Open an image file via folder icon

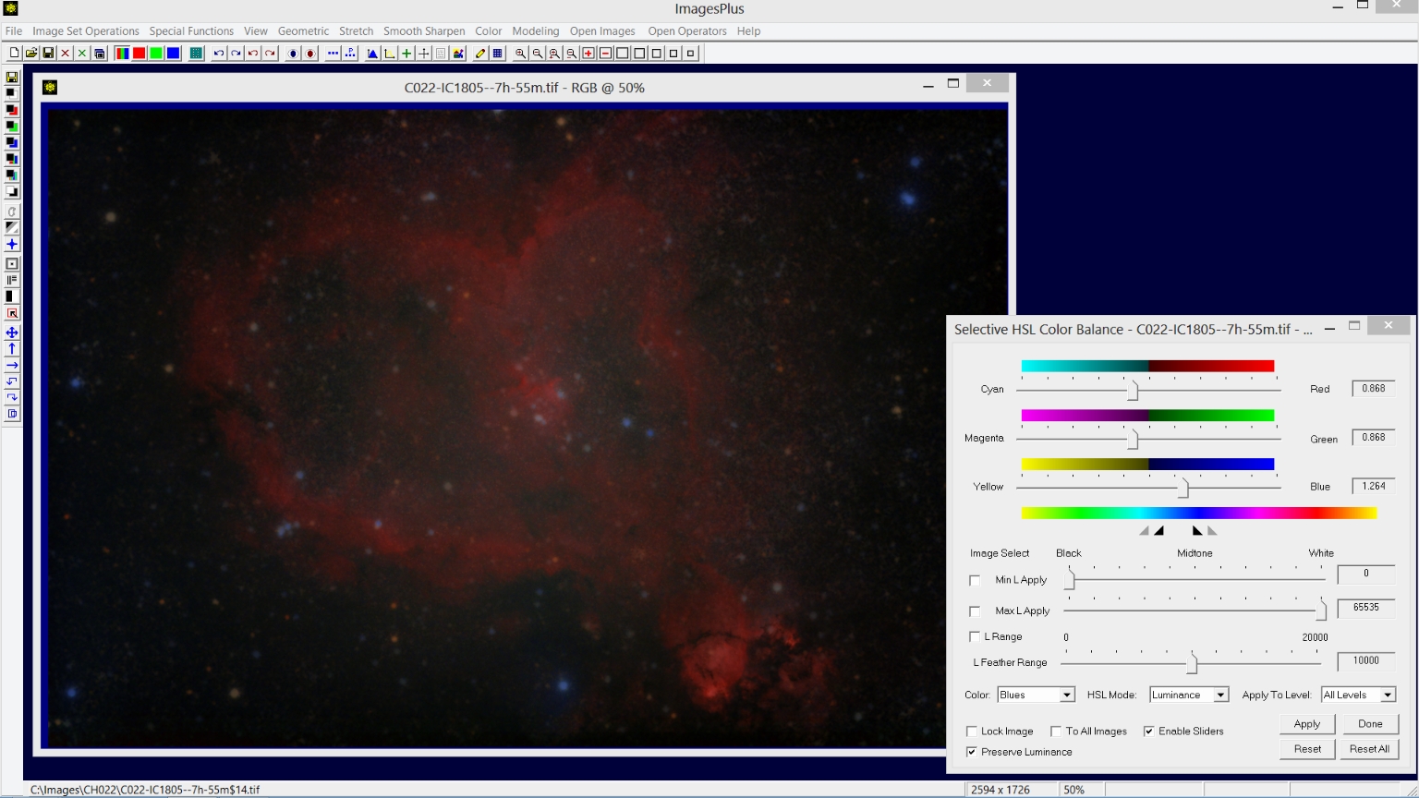(30, 54)
